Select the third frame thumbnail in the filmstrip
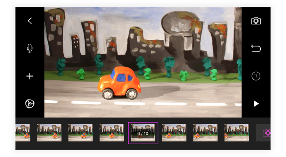The width and height of the screenshot is (286, 157). point(80,133)
